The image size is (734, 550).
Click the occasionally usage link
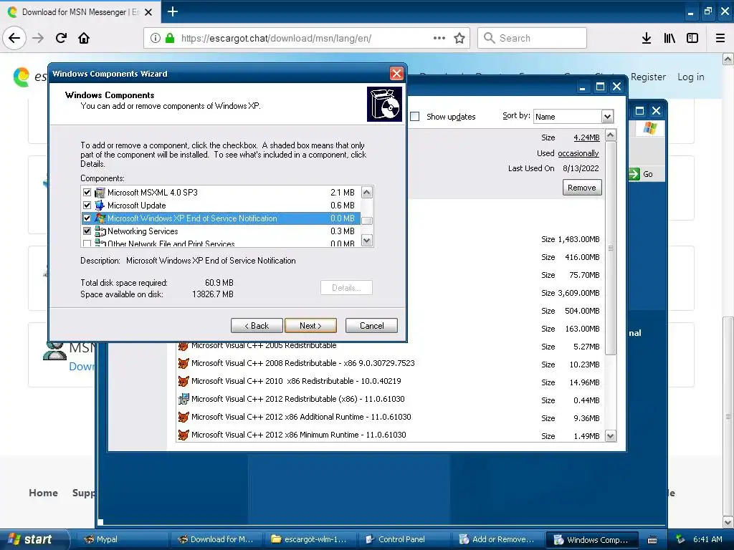pos(578,153)
